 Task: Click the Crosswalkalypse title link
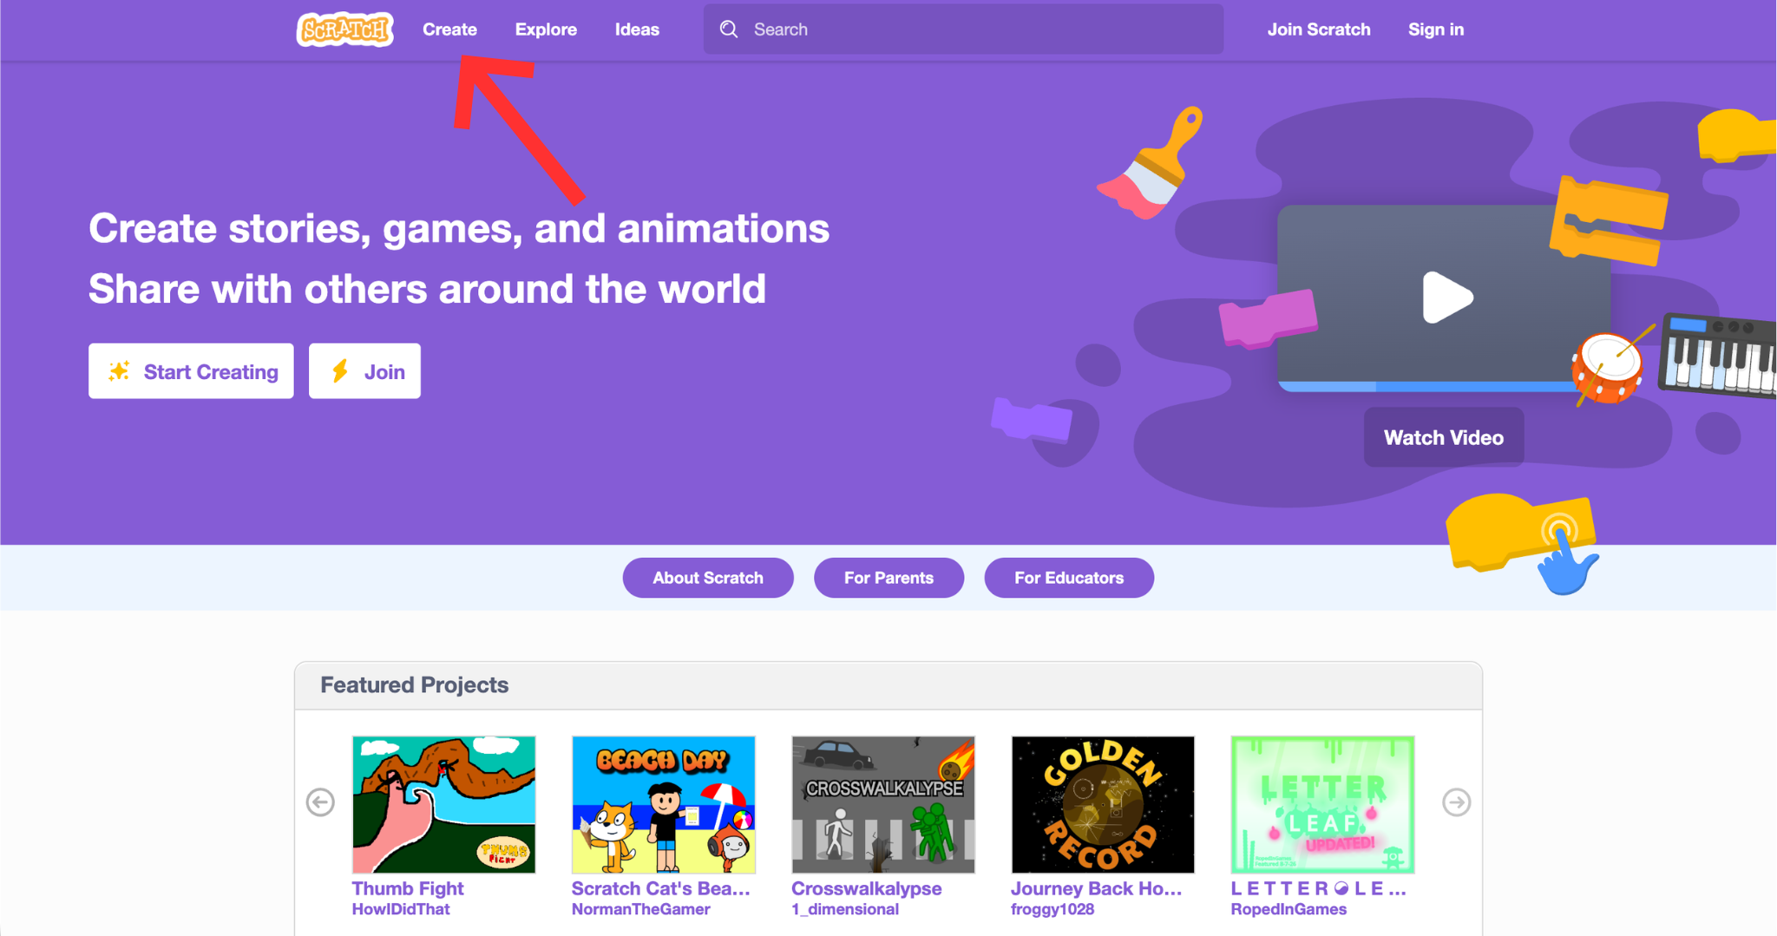(x=866, y=888)
